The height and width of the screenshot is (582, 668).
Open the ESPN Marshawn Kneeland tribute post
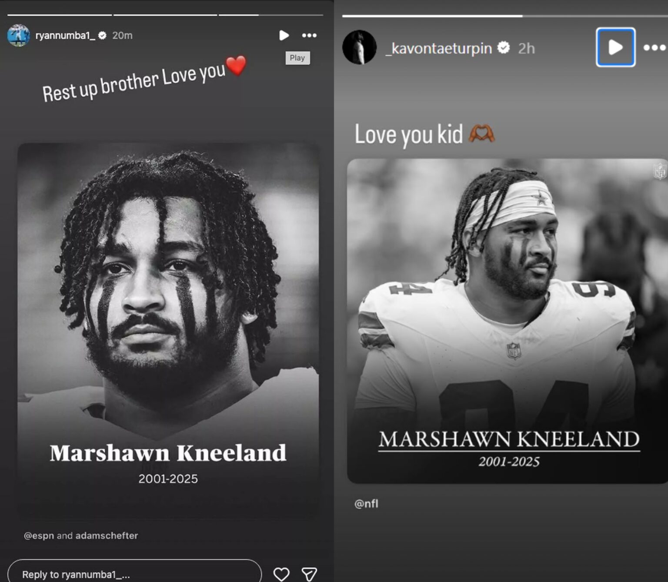pos(168,331)
